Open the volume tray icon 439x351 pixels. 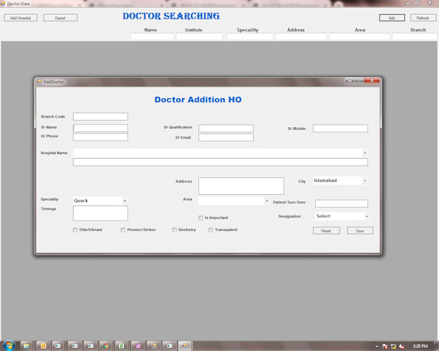coord(402,346)
